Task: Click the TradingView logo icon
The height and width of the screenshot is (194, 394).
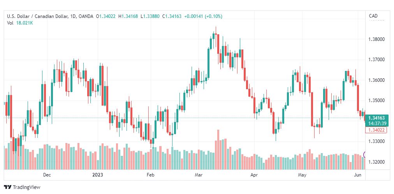Action: (8, 187)
